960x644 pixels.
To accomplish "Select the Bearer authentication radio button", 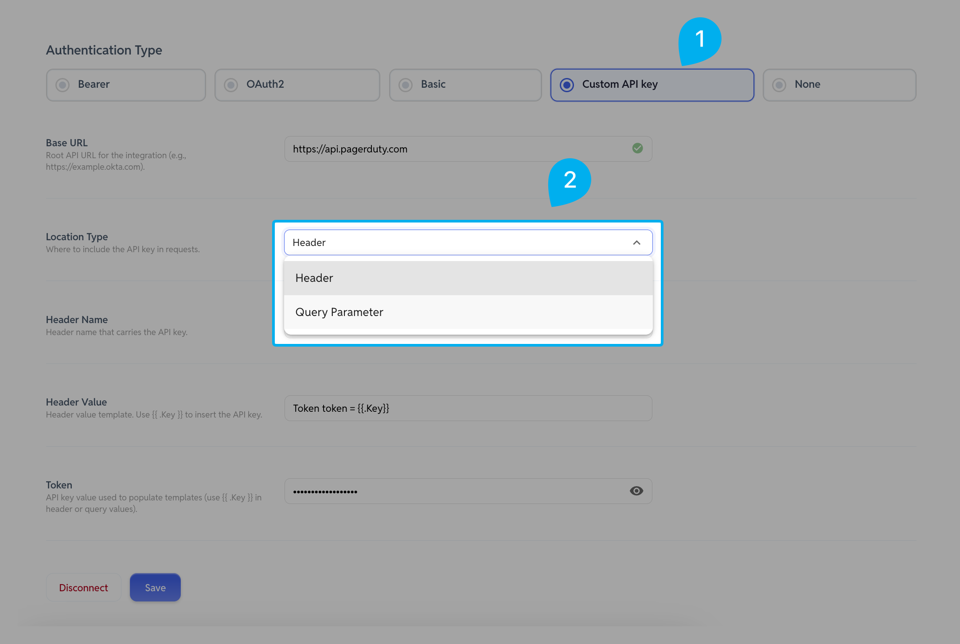I will [x=126, y=85].
